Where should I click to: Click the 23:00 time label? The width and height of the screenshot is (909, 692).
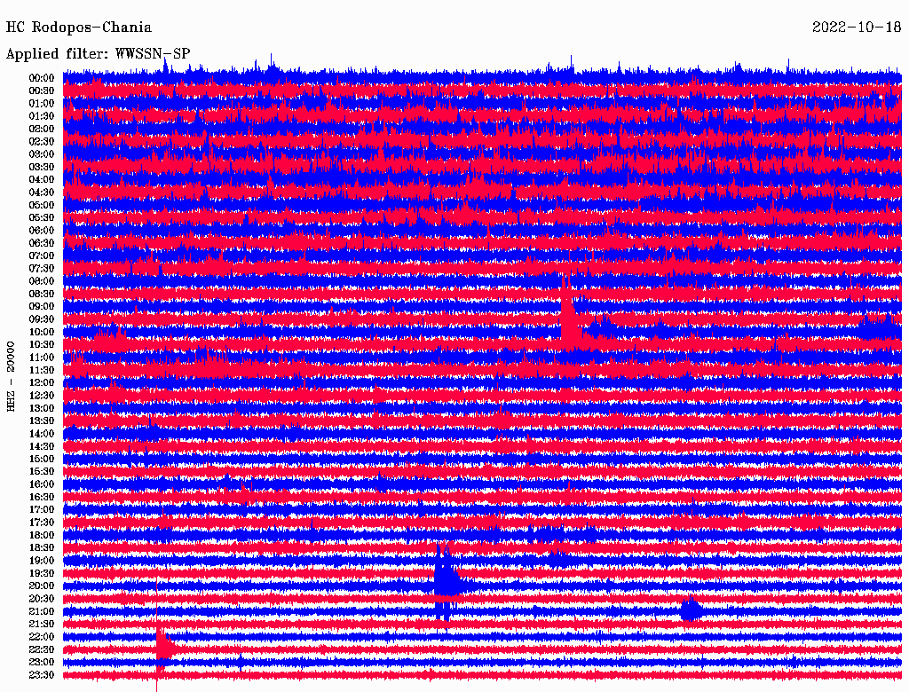pos(42,663)
